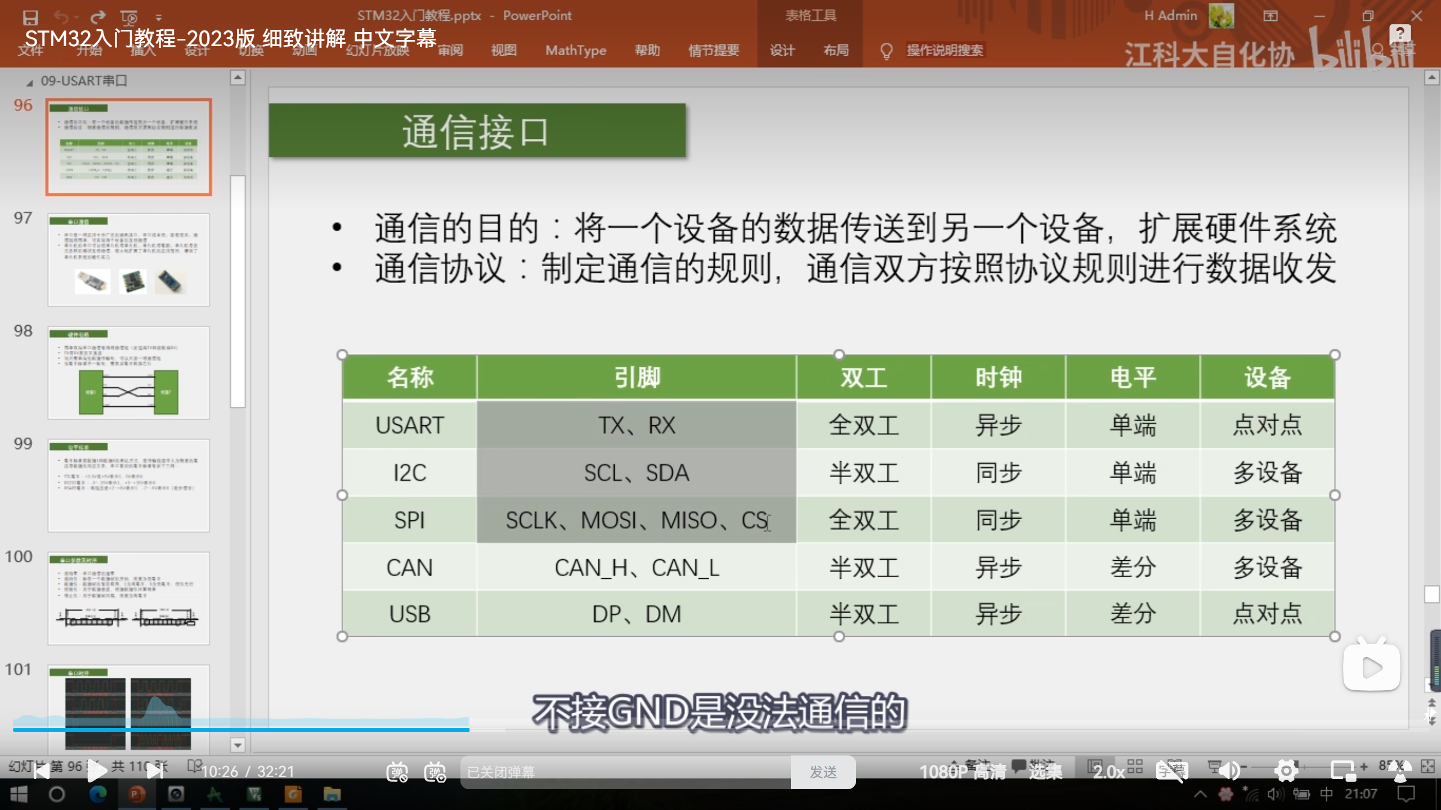
Task: Skip to the next video episode
Action: click(154, 771)
